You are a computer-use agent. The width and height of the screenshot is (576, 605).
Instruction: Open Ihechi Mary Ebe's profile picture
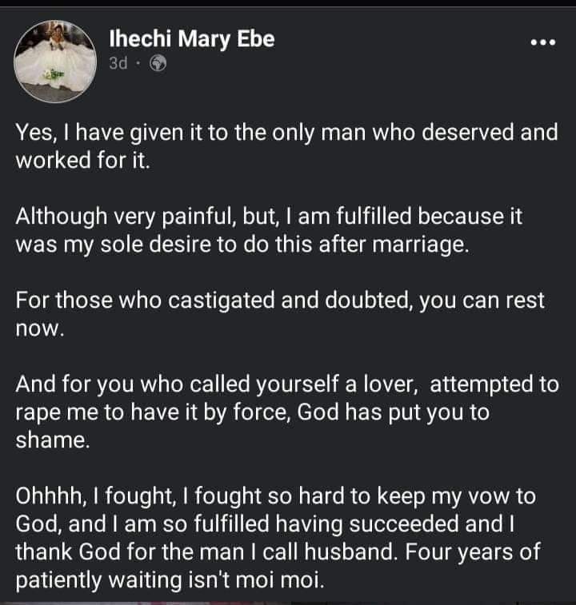55,62
